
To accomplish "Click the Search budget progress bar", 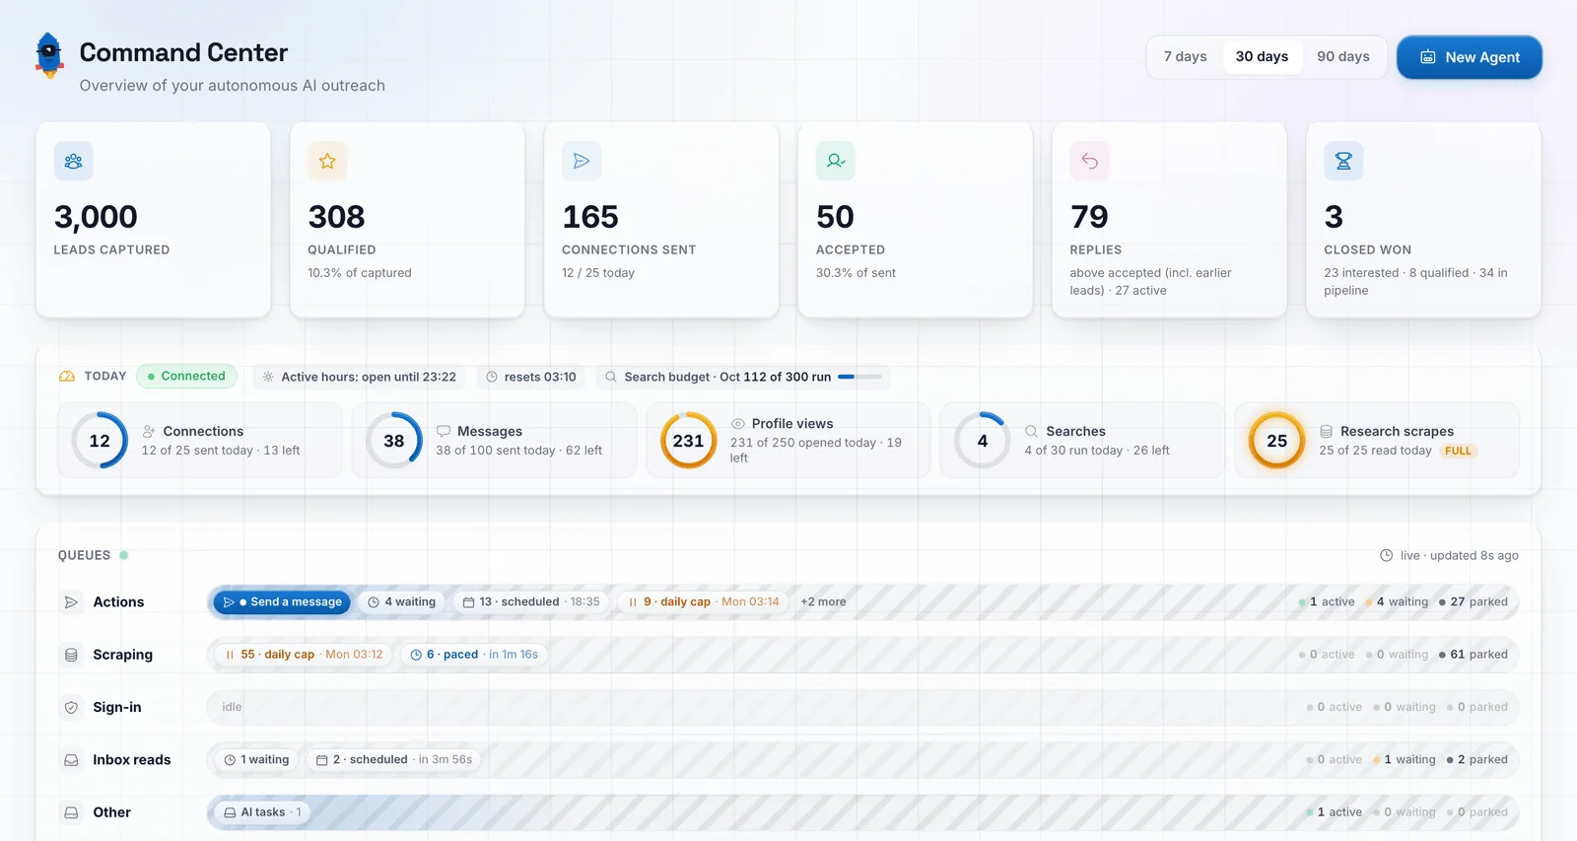I will pyautogui.click(x=859, y=377).
